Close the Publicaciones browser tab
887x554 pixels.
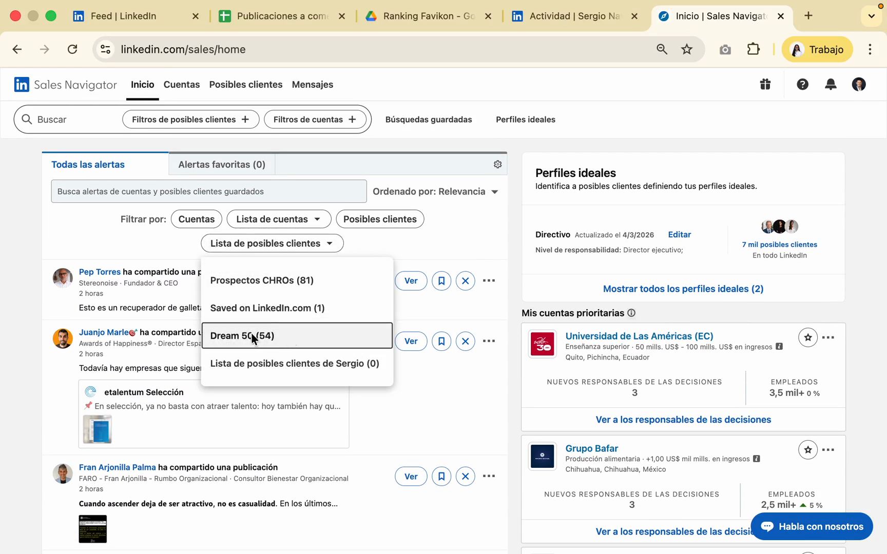point(342,16)
